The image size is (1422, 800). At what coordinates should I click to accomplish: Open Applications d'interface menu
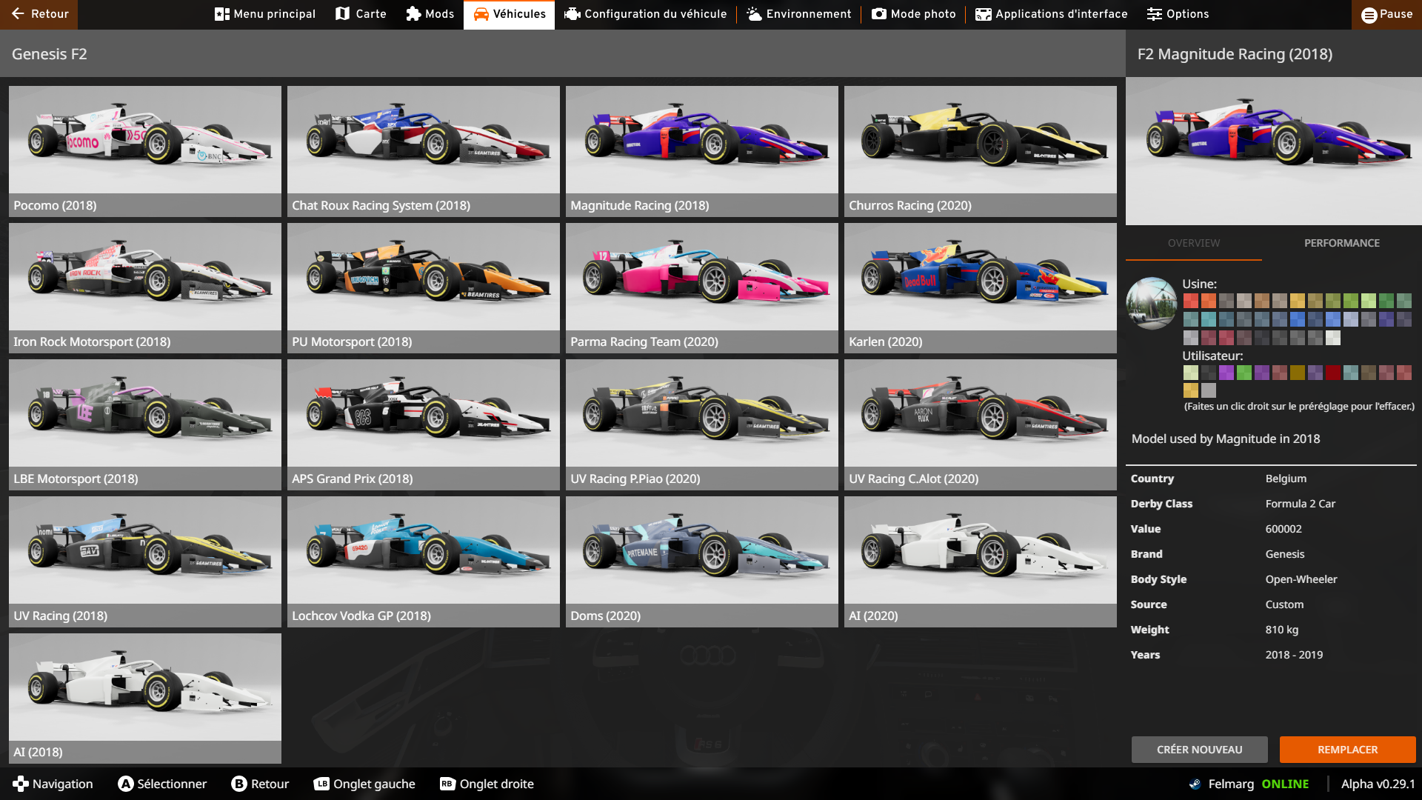1051,14
